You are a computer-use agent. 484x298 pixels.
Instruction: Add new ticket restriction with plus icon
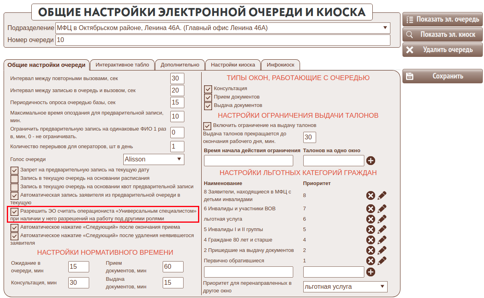(370, 161)
